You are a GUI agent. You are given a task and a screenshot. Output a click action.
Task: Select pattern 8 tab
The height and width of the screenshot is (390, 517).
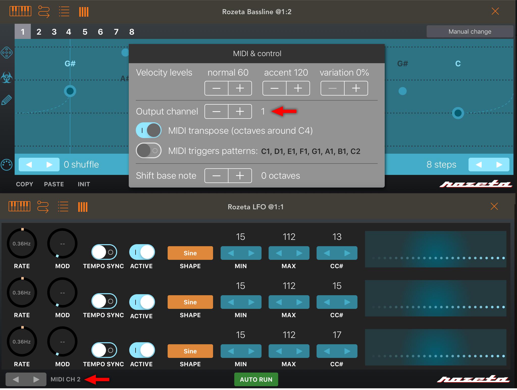point(132,32)
